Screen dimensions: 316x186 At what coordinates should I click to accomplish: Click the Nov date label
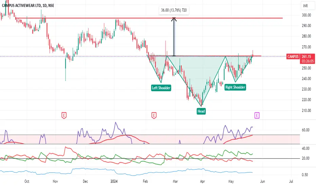55,181
